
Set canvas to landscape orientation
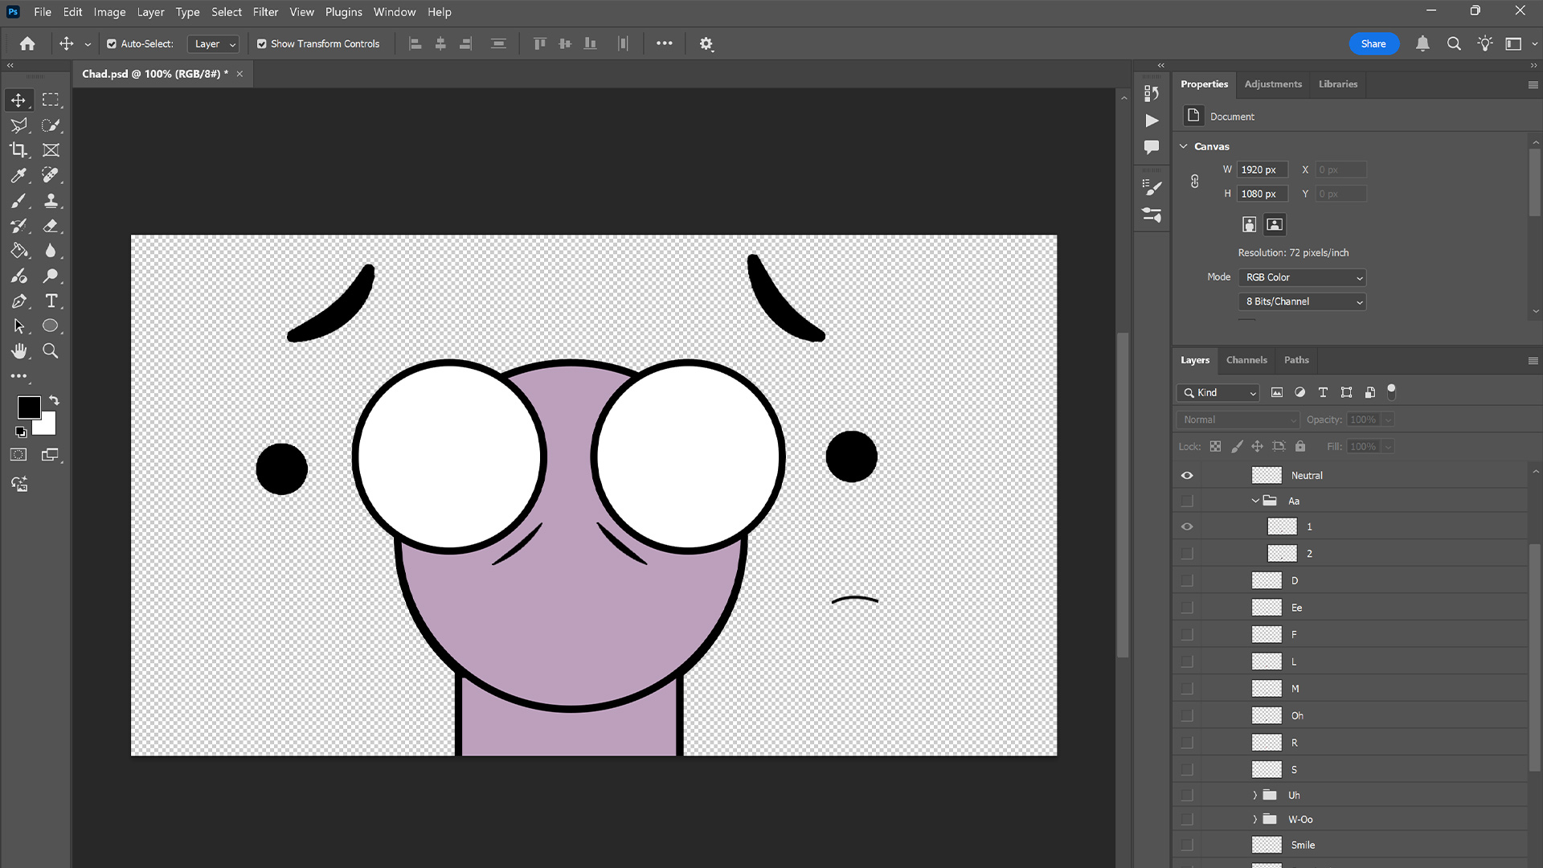tap(1275, 225)
